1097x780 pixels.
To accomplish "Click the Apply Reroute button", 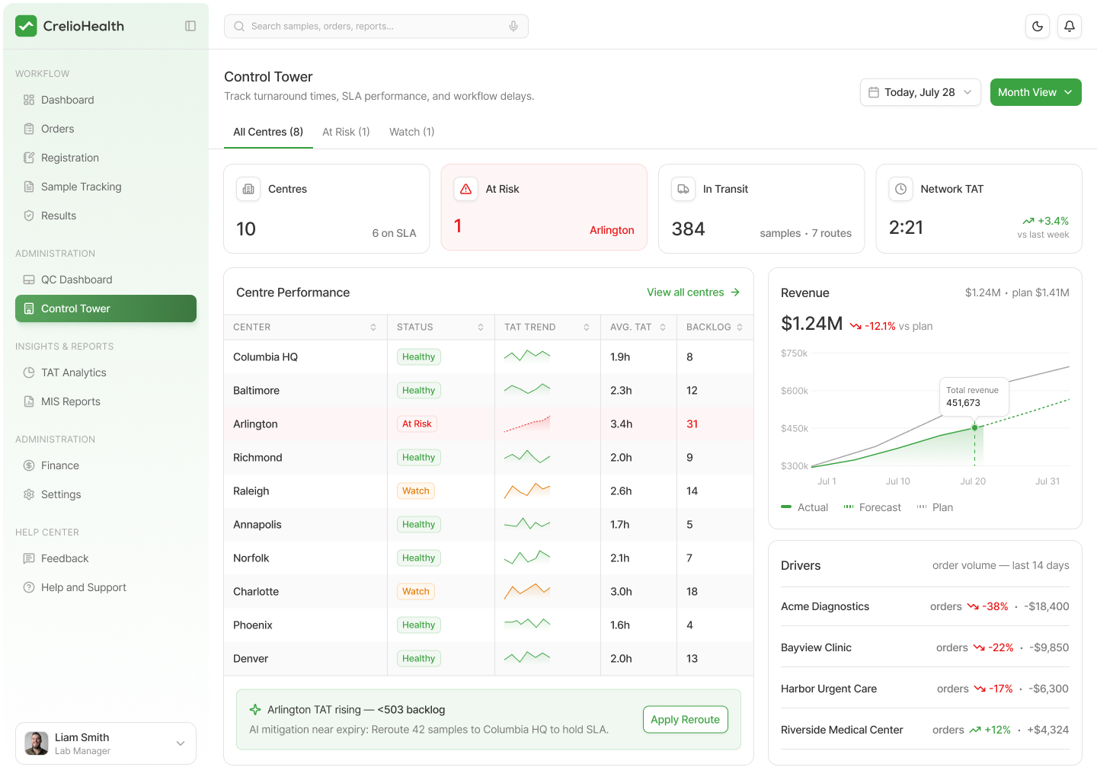I will click(685, 719).
